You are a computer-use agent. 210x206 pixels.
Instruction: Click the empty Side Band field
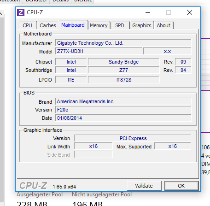pos(93,154)
